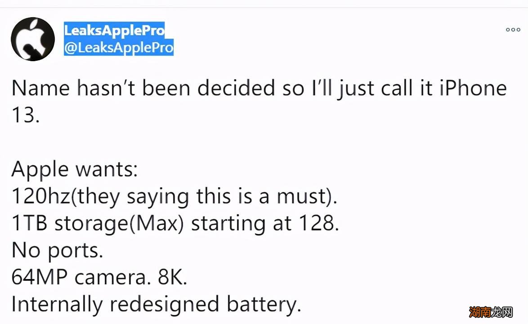Image resolution: width=528 pixels, height=324 pixels.
Task: Open the LeaksApplePro display name link
Action: point(114,31)
